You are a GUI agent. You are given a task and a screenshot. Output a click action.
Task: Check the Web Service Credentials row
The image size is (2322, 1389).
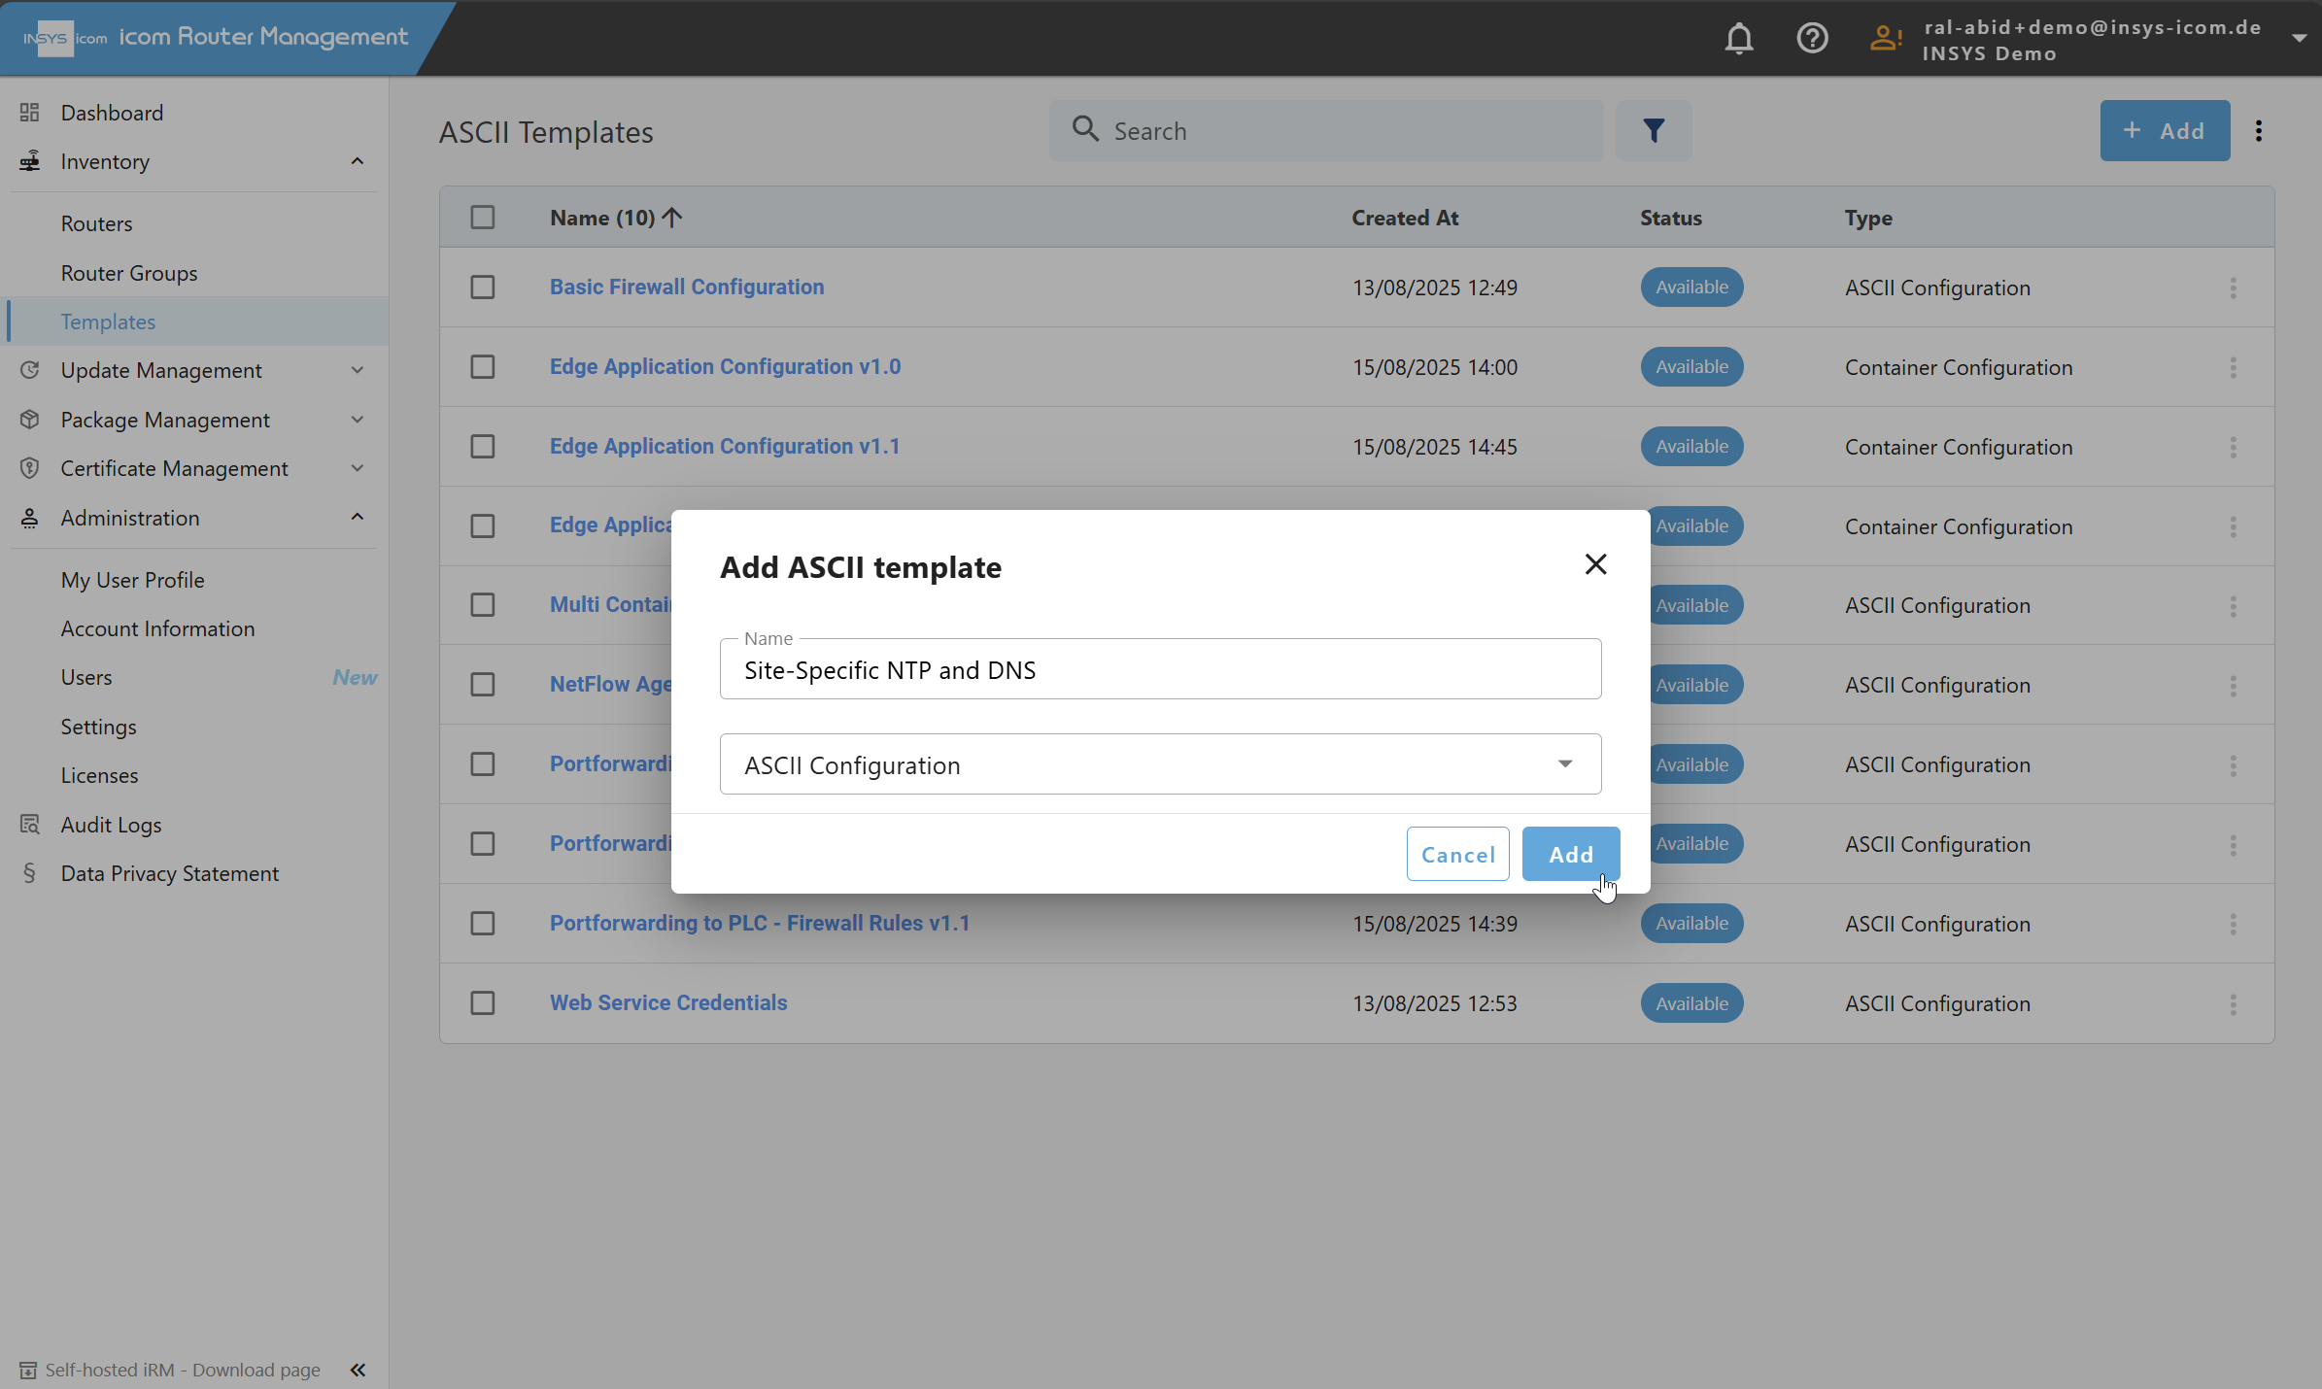483,1003
